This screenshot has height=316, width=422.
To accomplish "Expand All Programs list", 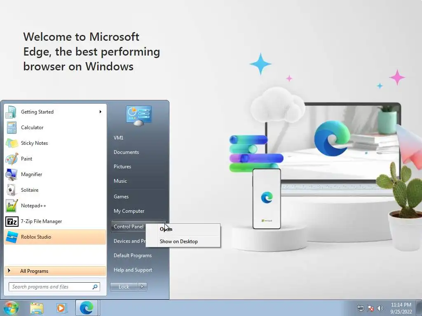I will (x=55, y=271).
